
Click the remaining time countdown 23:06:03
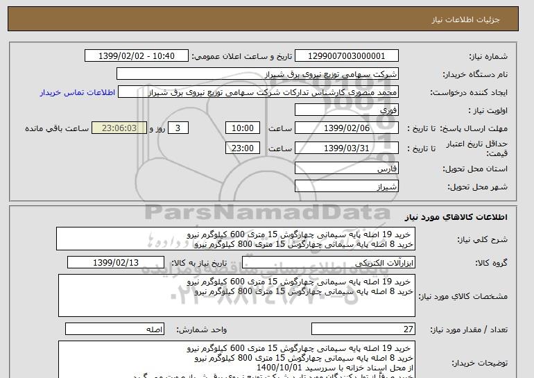[119, 128]
